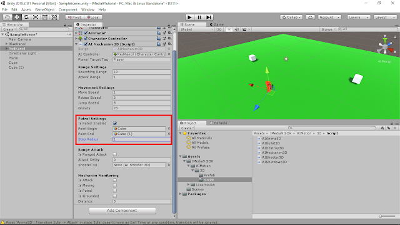
Task: Open AI Mechanim 3D preset icon
Action: click(x=164, y=44)
